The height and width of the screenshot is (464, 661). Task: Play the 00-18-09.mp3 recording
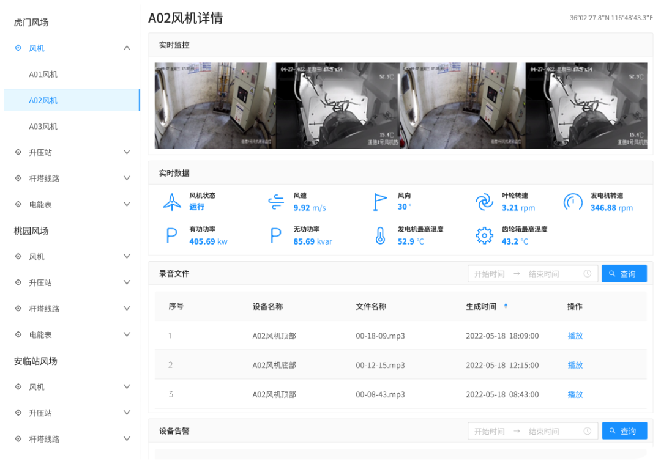575,336
